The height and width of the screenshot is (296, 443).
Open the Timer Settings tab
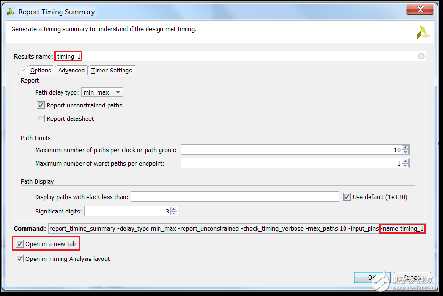tap(111, 71)
